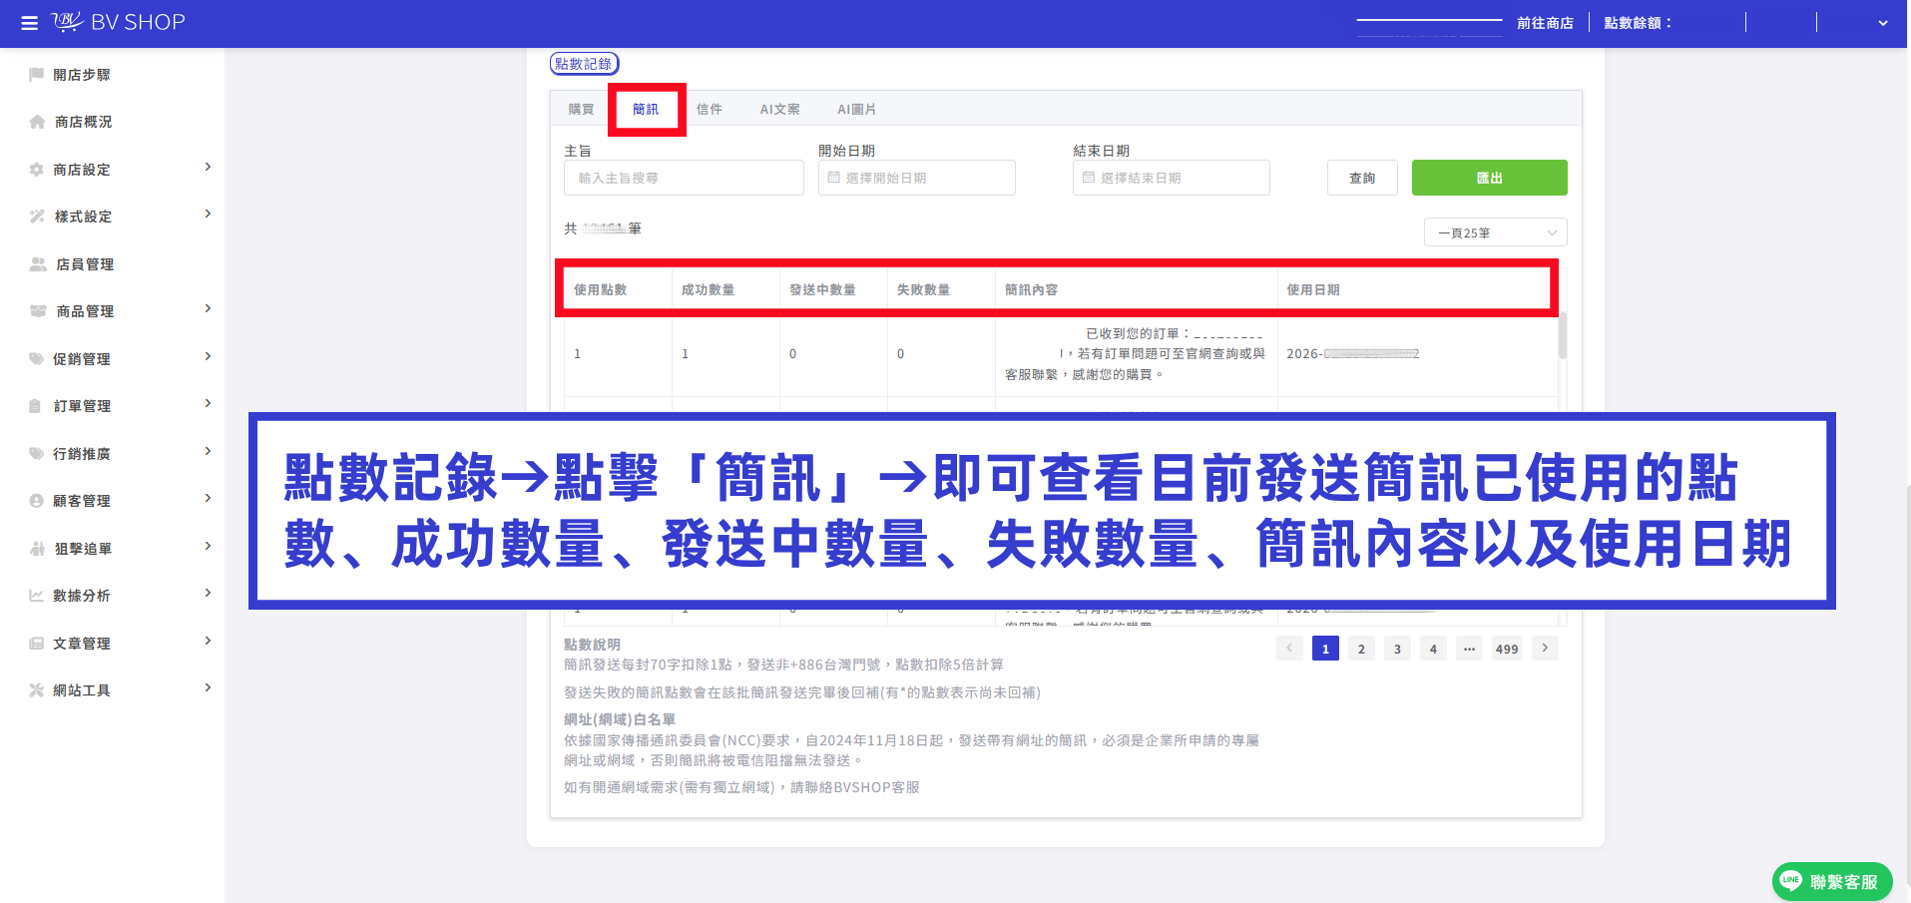Open the 一頁25筆 page size dropdown
Image resolution: width=1911 pixels, height=903 pixels.
[x=1495, y=232]
